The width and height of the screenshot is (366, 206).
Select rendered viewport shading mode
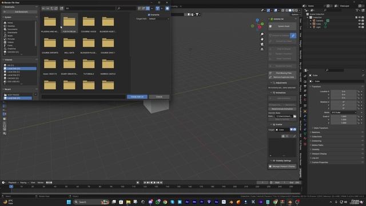(x=296, y=10)
